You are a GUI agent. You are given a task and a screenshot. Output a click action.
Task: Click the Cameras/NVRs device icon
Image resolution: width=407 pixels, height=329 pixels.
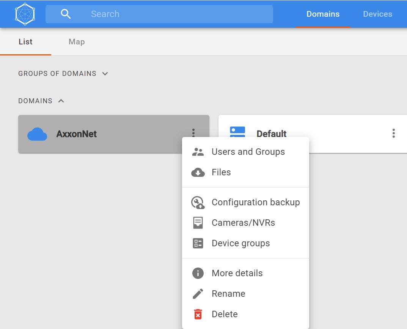[198, 223]
